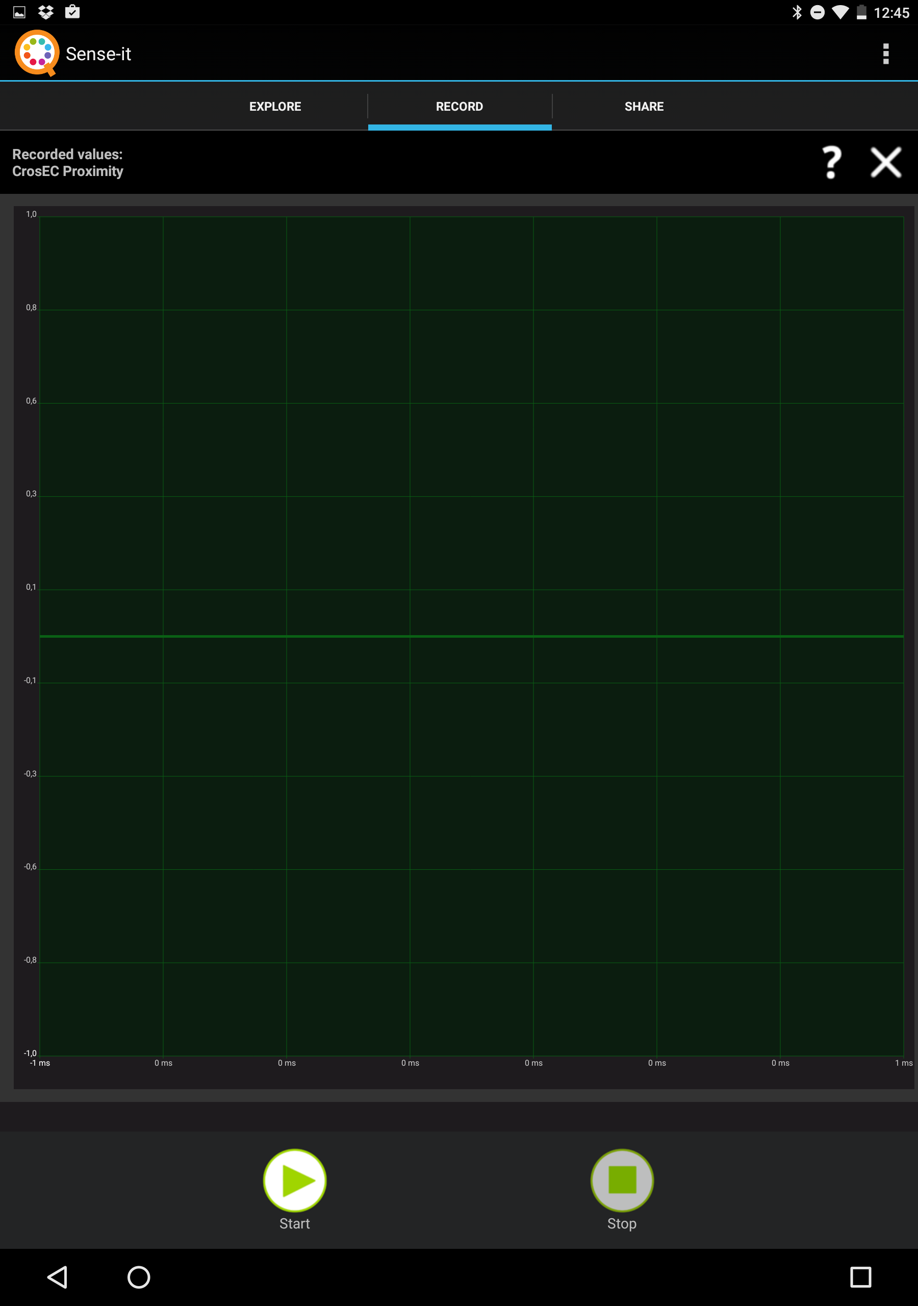The height and width of the screenshot is (1306, 918).
Task: Tap the 'Recorded values:' heading
Action: tap(67, 154)
